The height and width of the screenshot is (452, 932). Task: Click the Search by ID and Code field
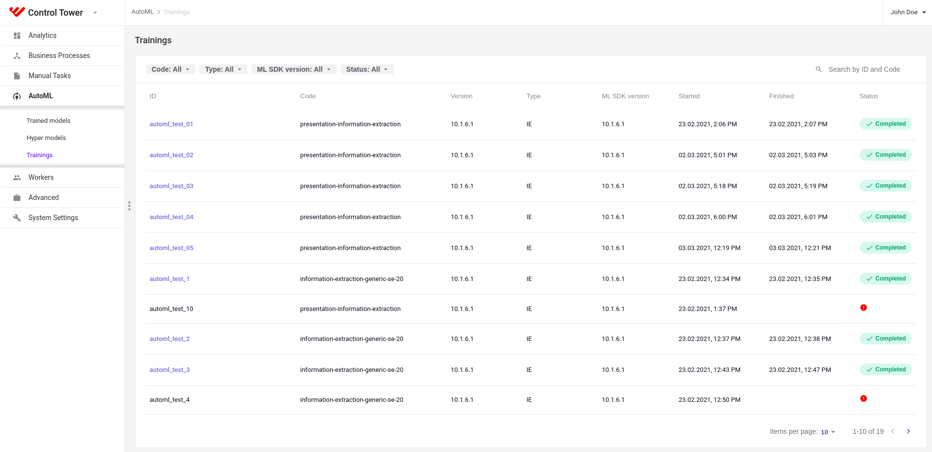(x=865, y=69)
